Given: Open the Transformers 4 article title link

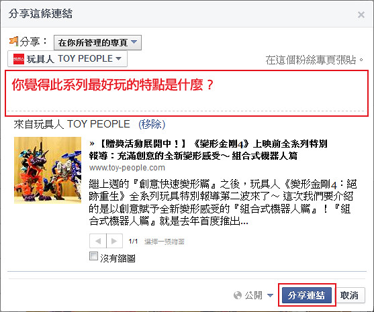Looking at the screenshot, I should coord(208,150).
